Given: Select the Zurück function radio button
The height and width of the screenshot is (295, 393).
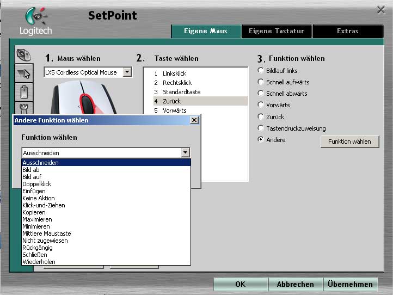Looking at the screenshot, I should (261, 116).
